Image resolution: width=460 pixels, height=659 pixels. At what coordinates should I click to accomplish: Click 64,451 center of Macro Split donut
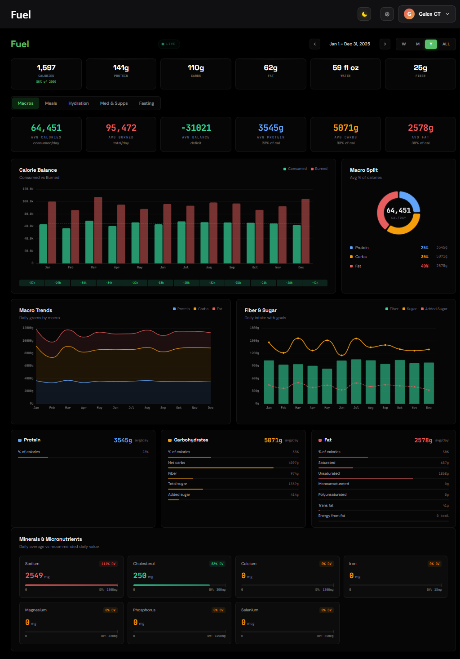[398, 210]
